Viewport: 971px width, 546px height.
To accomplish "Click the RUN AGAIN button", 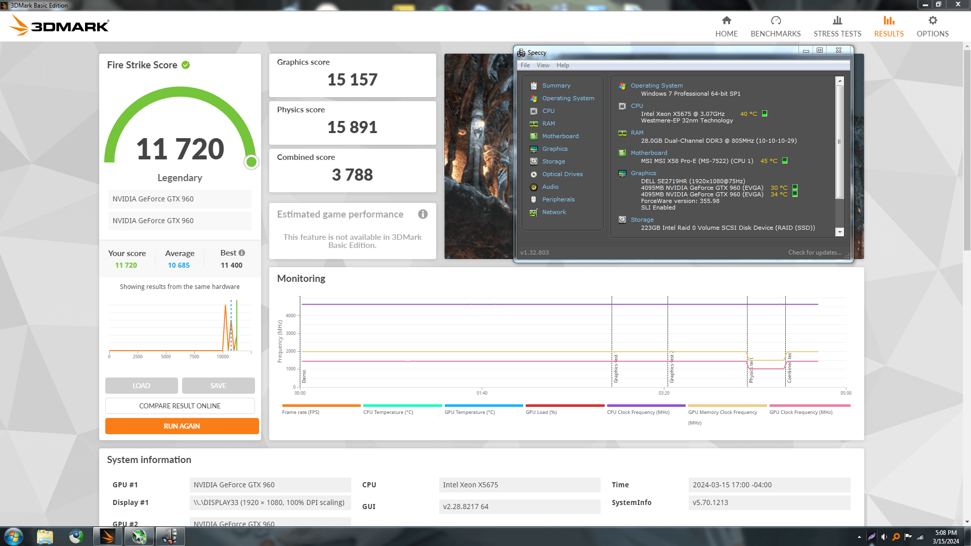I will tap(182, 426).
